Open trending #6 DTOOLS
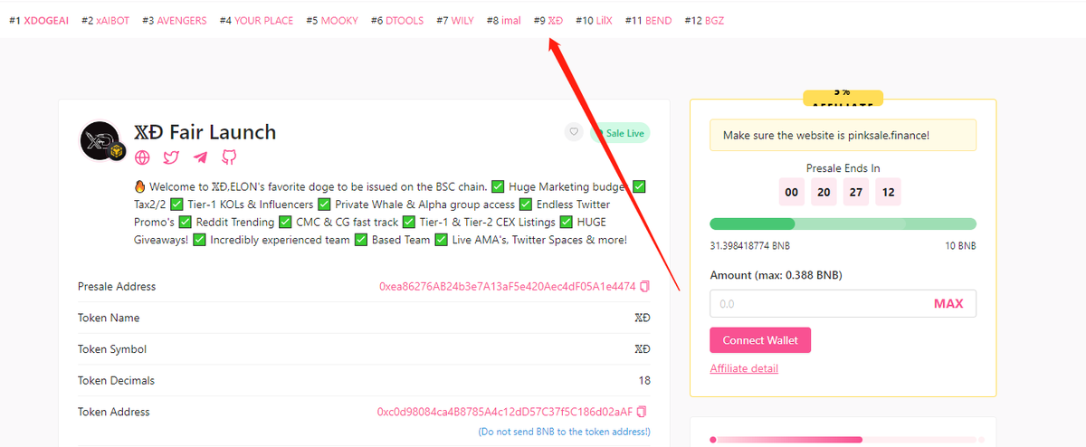This screenshot has width=1086, height=447. coord(397,21)
